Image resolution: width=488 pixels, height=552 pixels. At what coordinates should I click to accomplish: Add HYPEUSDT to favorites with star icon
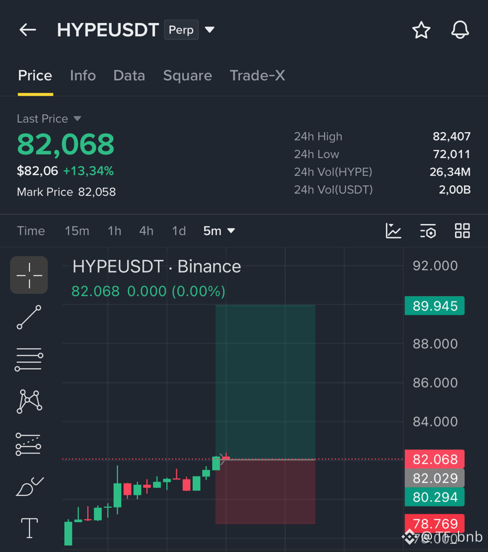[421, 30]
